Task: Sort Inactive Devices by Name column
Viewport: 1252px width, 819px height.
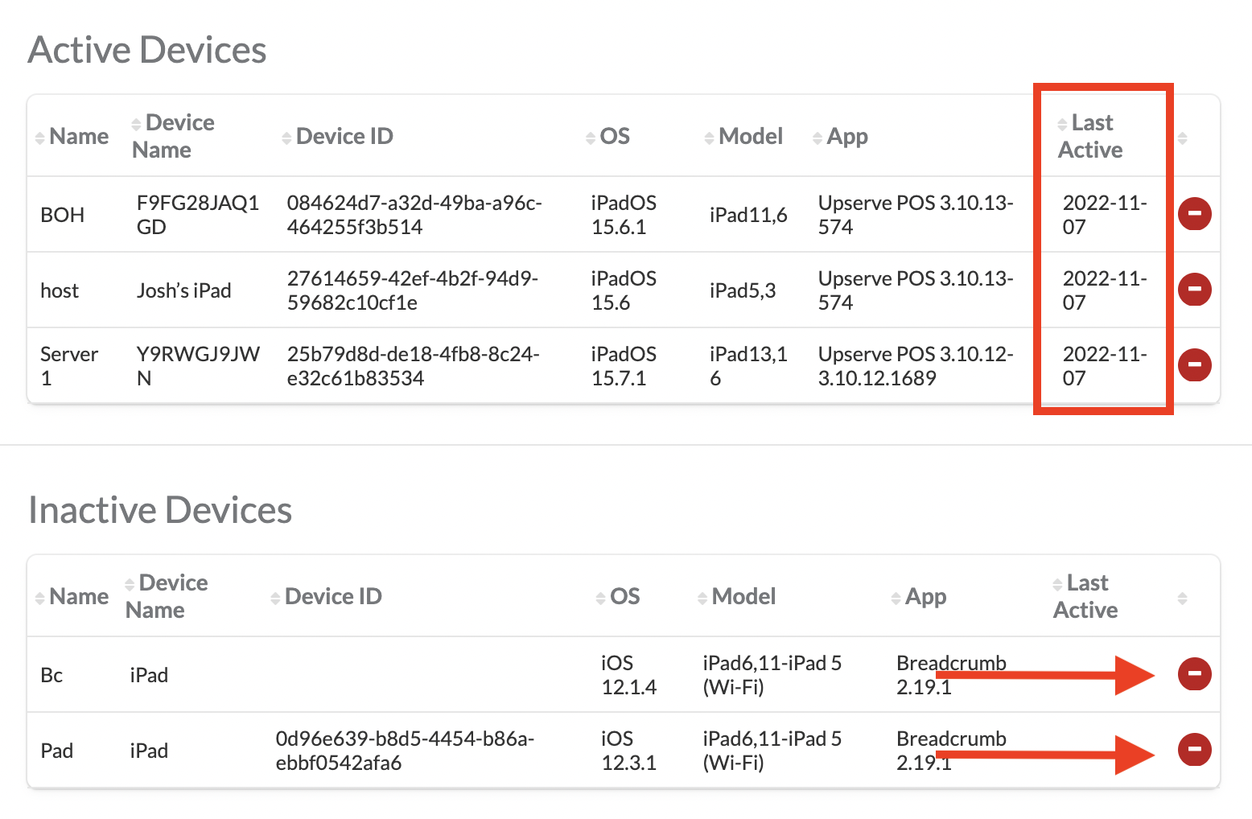Action: pyautogui.click(x=72, y=597)
